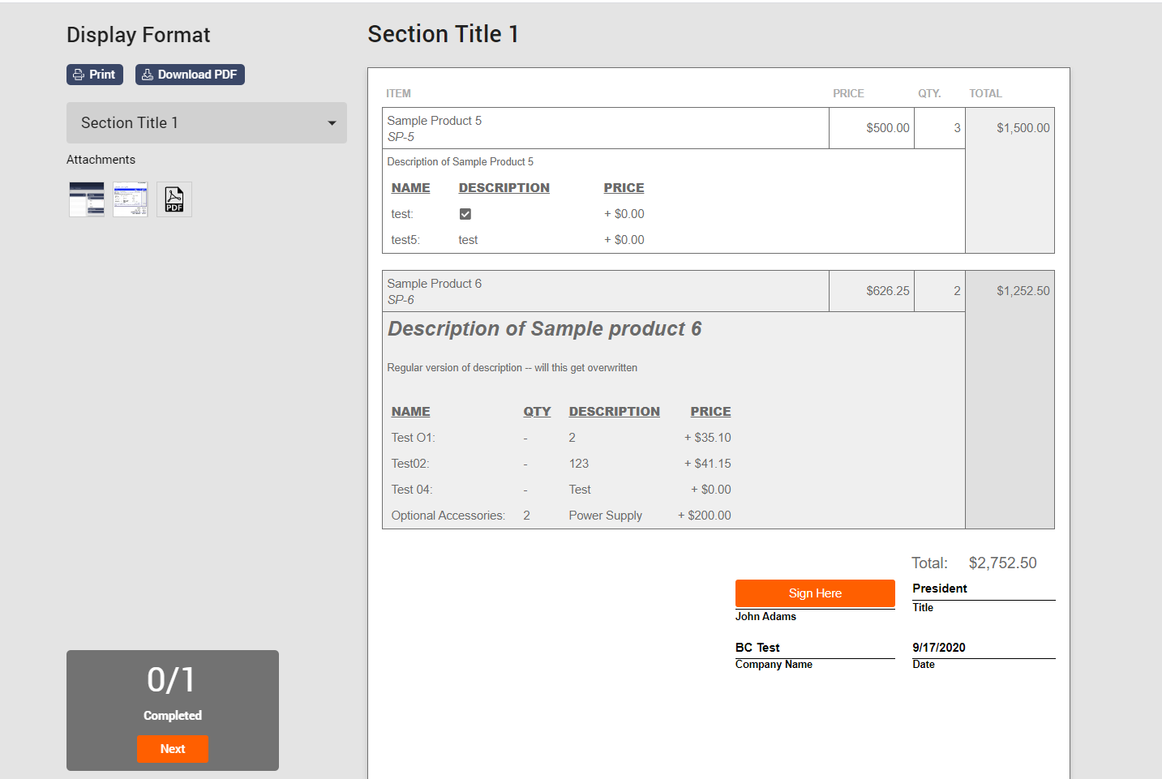Select the Sample Product 5 item name
Image resolution: width=1162 pixels, height=779 pixels.
[x=435, y=121]
